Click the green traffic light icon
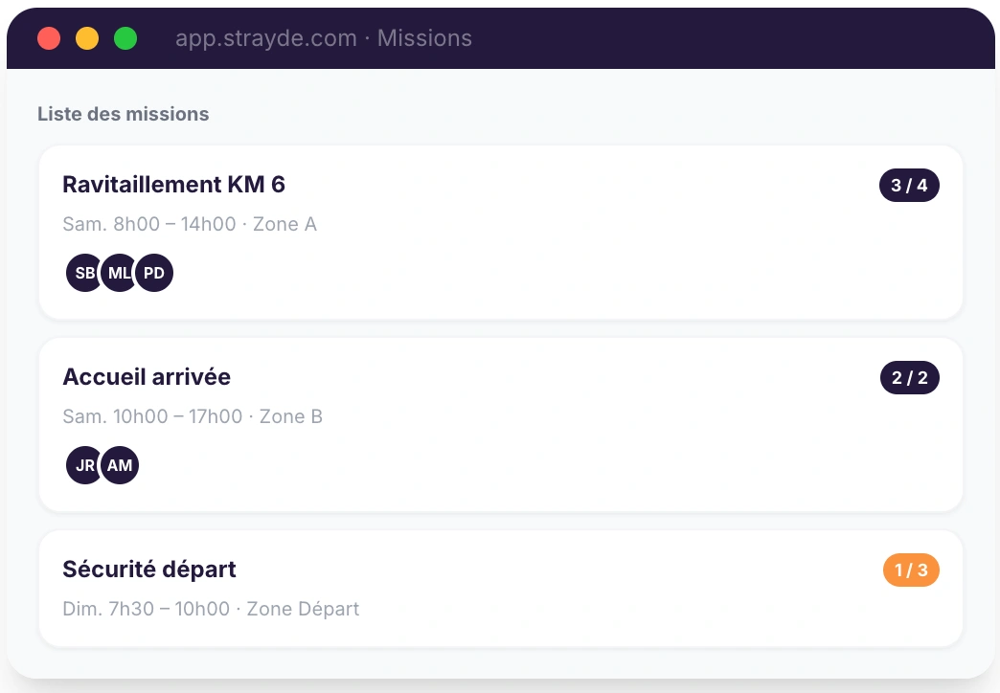 pos(125,38)
